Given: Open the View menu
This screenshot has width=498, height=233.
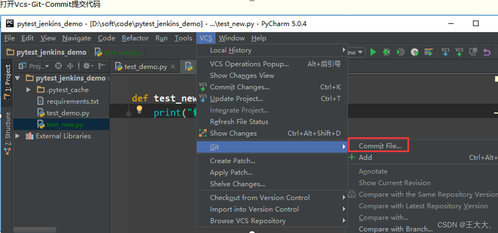Looking at the screenshot, I should pyautogui.click(x=48, y=38).
